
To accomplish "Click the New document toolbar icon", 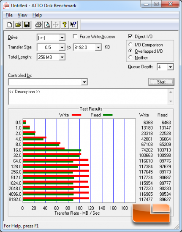I will [10, 24].
